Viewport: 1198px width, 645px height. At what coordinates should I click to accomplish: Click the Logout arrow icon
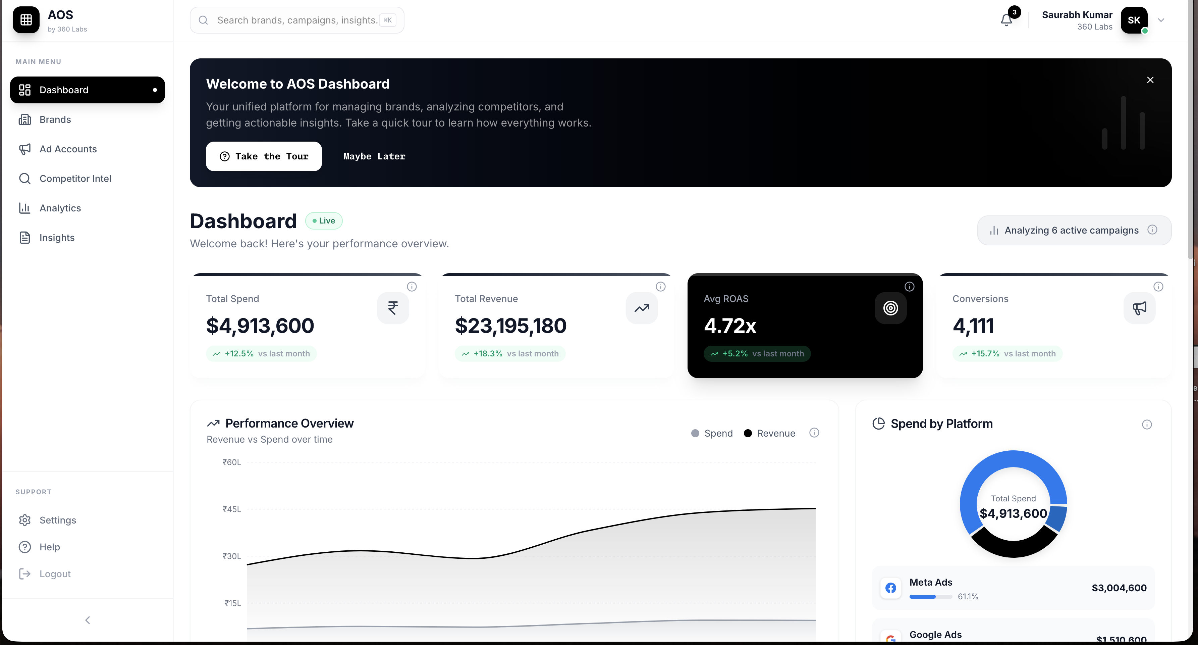coord(24,574)
